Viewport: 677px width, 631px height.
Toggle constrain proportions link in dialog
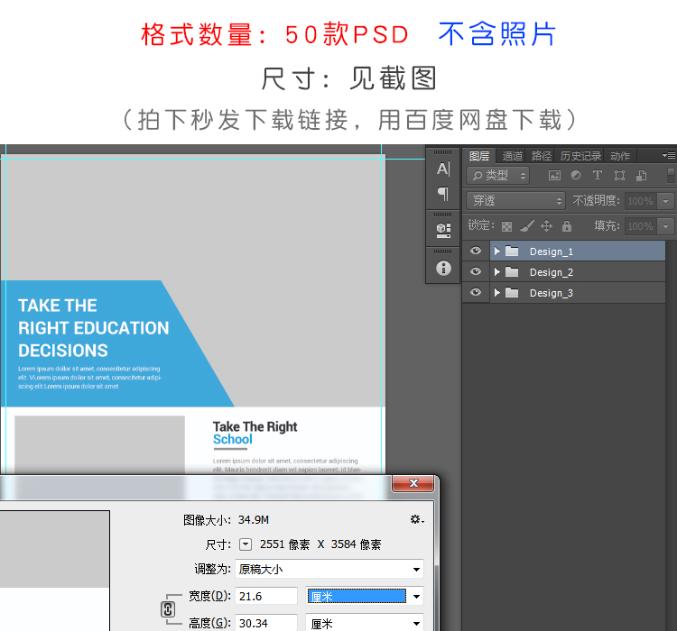coord(167,610)
